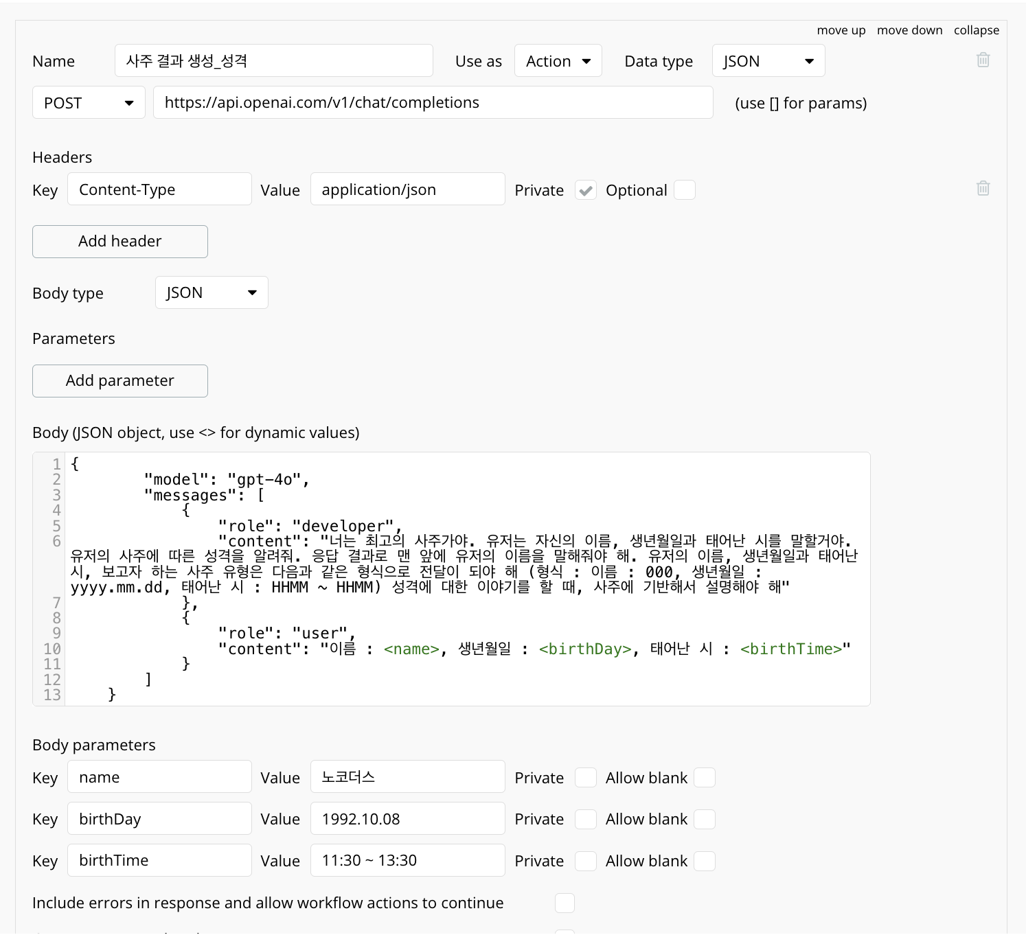Viewport: 1026px width, 935px height.
Task: Tick Allow blank for birthTime parameter
Action: (x=704, y=861)
